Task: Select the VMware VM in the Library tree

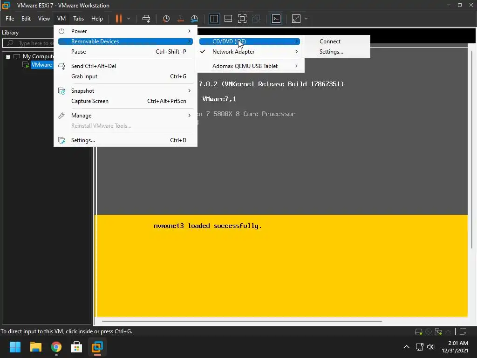Action: coord(41,65)
